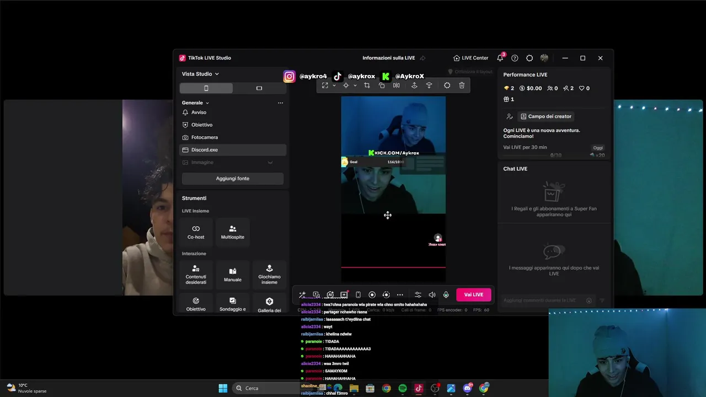Open Discord from the taskbar

click(x=468, y=388)
